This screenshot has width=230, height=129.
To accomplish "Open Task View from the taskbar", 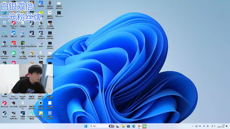I will tap(118, 126).
